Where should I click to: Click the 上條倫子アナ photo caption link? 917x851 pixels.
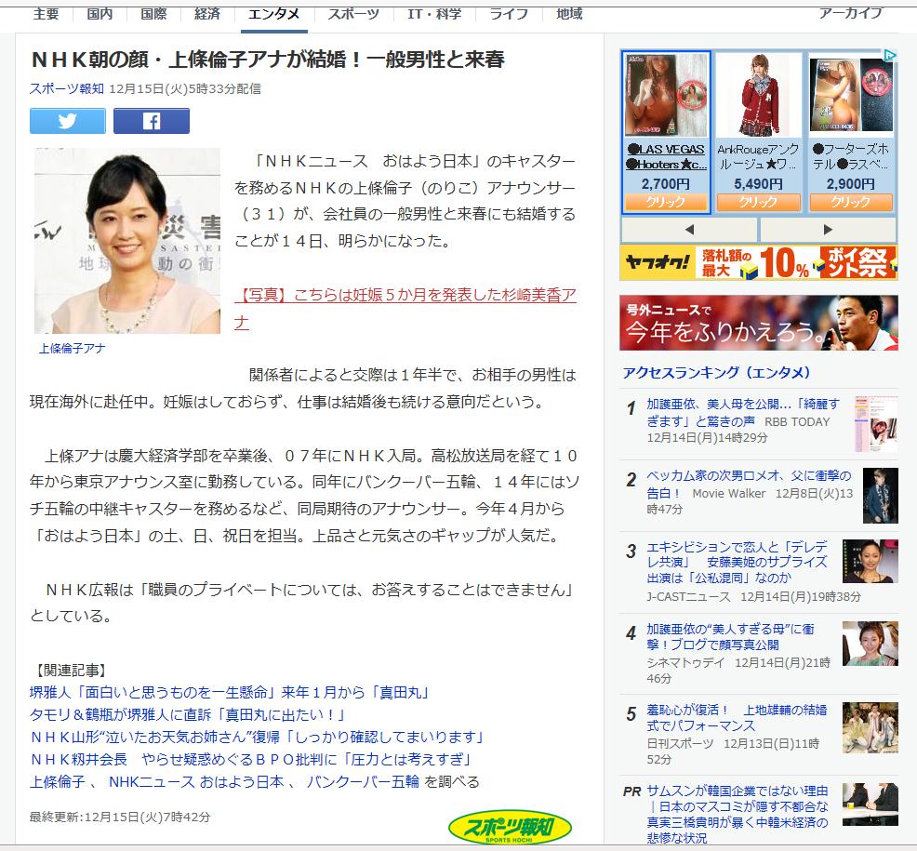pos(72,349)
